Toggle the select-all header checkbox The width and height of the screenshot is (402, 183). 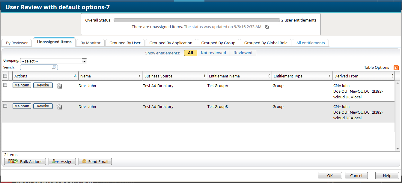(5, 76)
